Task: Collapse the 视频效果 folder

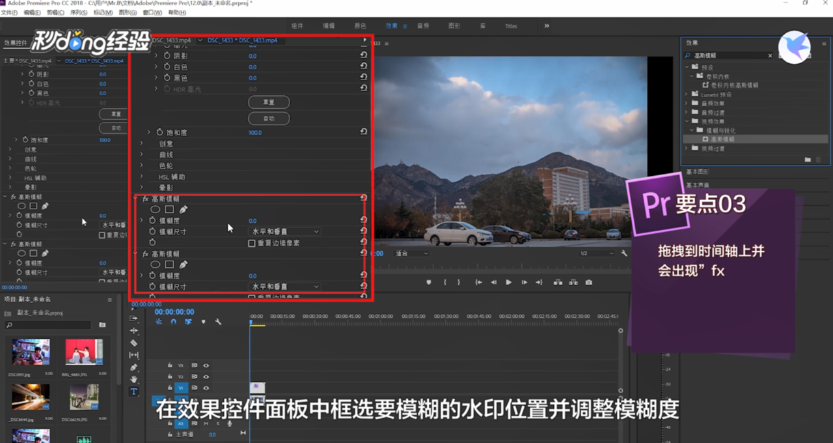Action: click(687, 121)
